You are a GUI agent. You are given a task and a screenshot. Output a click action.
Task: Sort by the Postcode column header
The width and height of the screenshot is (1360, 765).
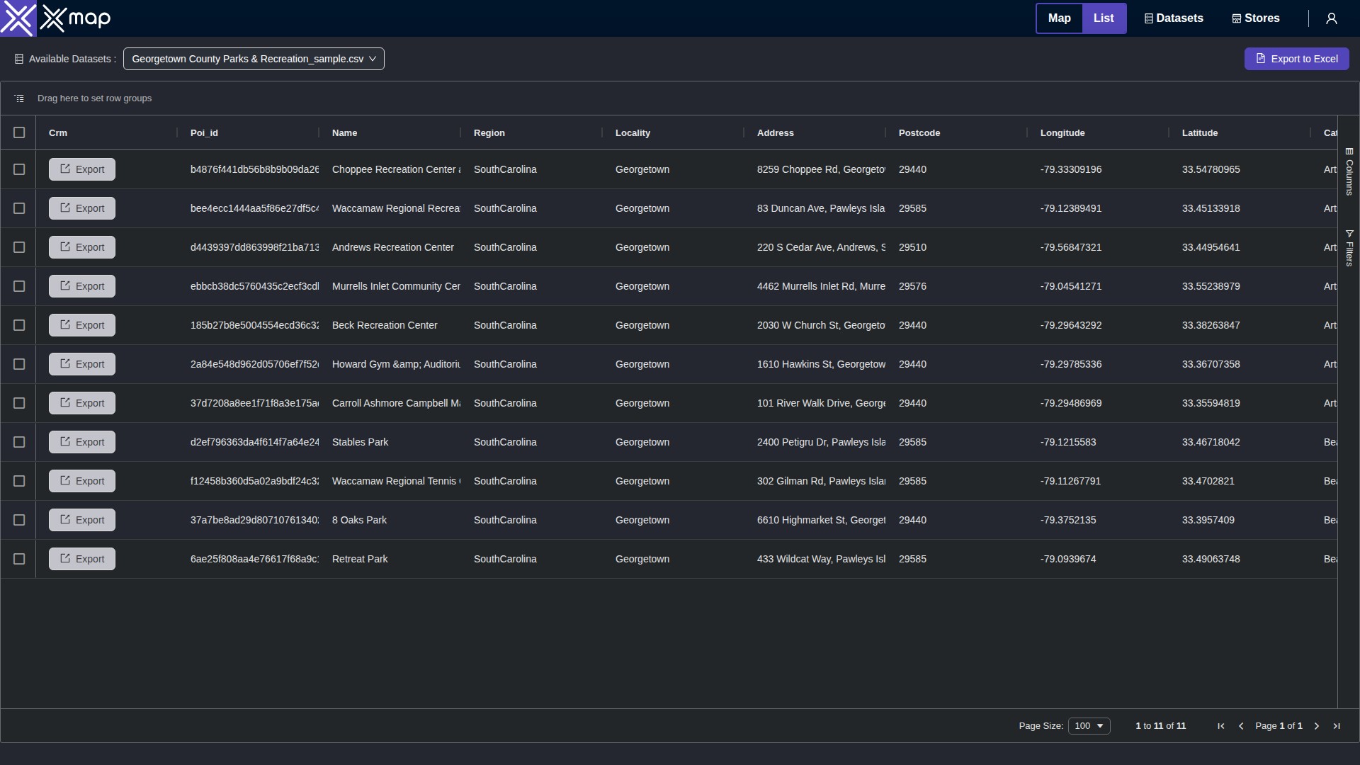pyautogui.click(x=919, y=132)
